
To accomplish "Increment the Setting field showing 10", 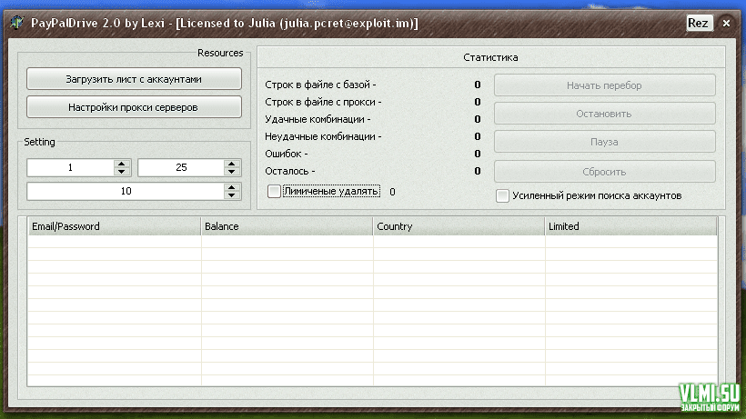I will click(x=232, y=187).
